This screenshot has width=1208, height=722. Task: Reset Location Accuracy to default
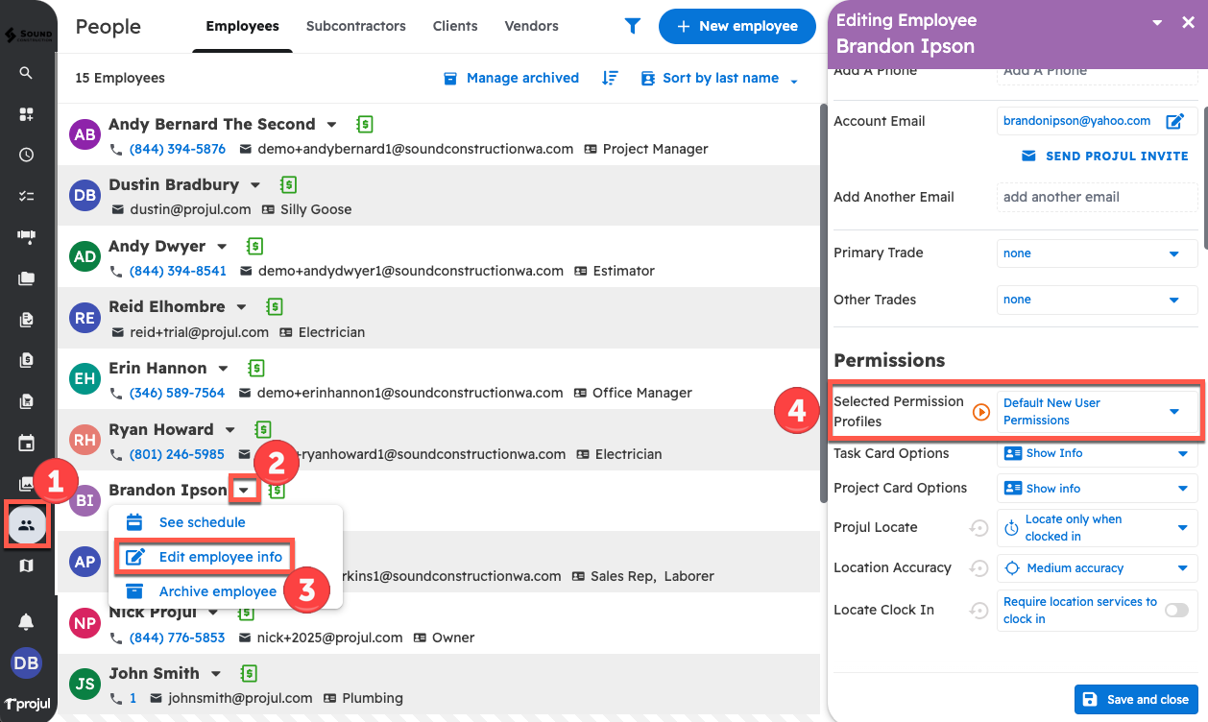pyautogui.click(x=978, y=568)
